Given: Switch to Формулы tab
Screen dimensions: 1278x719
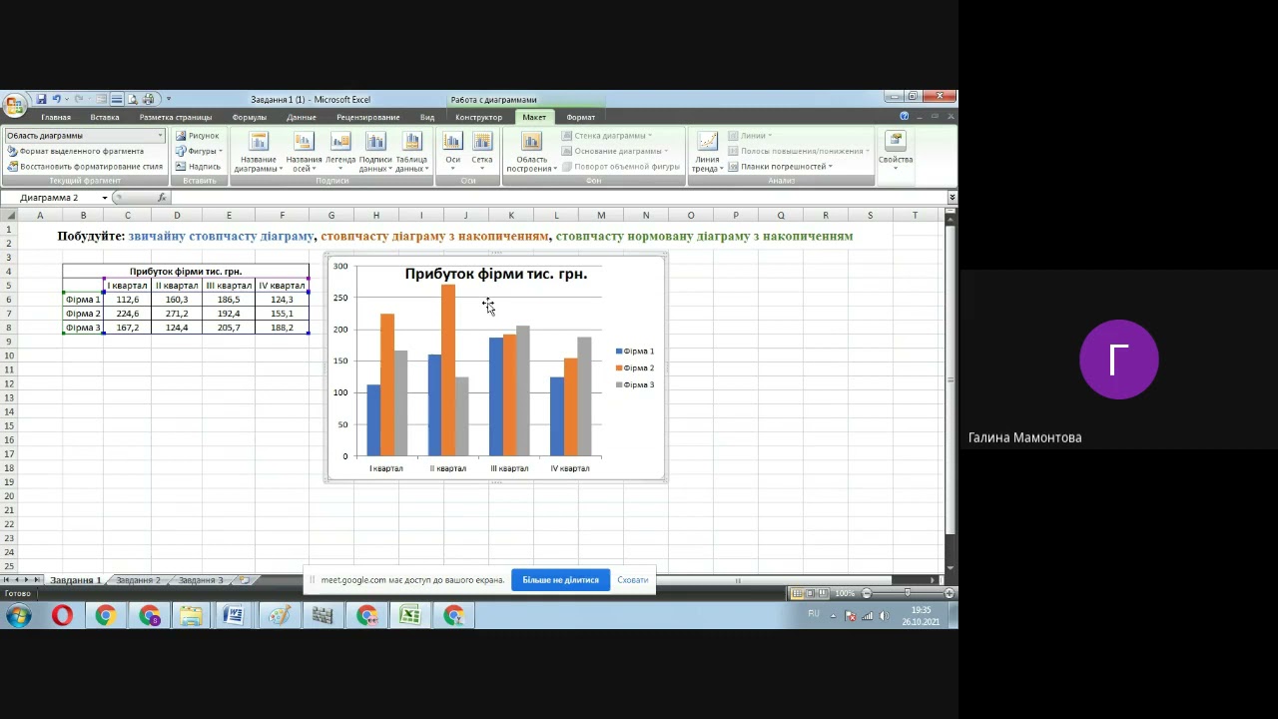Looking at the screenshot, I should (x=250, y=117).
